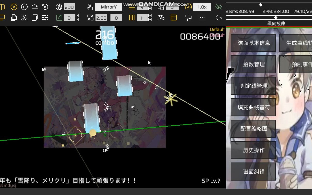Click the top progress slider diamond handle
Screen dimensions: 312x195
click(x=261, y=5)
